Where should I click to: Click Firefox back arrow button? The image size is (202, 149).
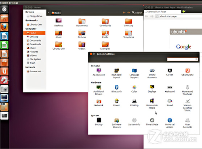147,16
